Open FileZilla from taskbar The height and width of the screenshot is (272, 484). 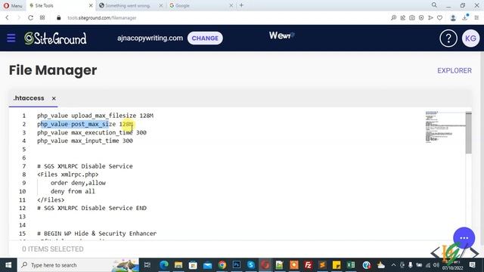[x=308, y=265]
